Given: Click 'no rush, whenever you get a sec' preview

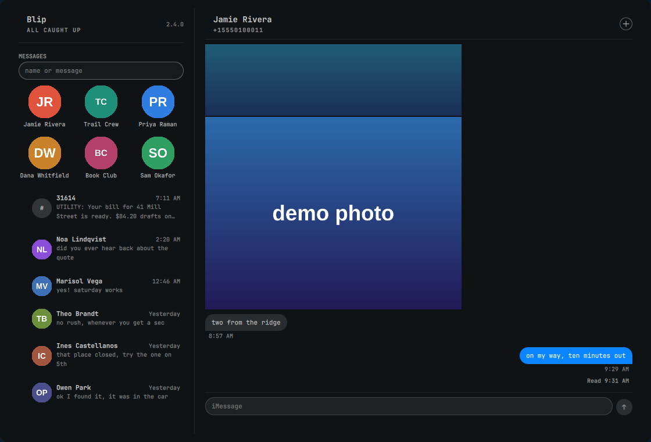Looking at the screenshot, I should (x=110, y=323).
